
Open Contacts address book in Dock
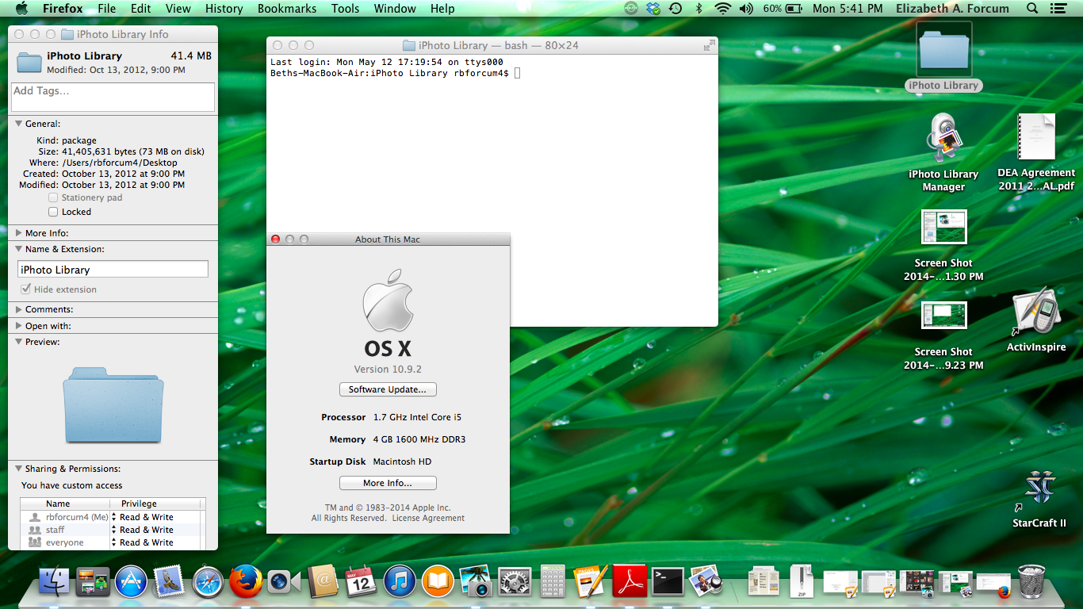[x=323, y=582]
